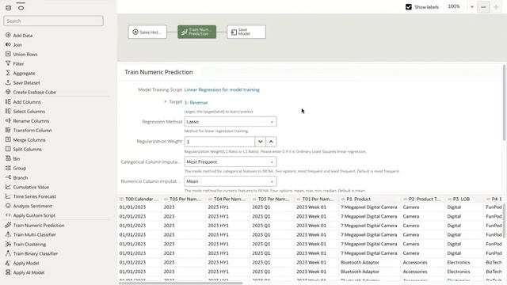The height and width of the screenshot is (285, 507).
Task: Click the Train Multi-Classifier icon
Action: point(8,234)
